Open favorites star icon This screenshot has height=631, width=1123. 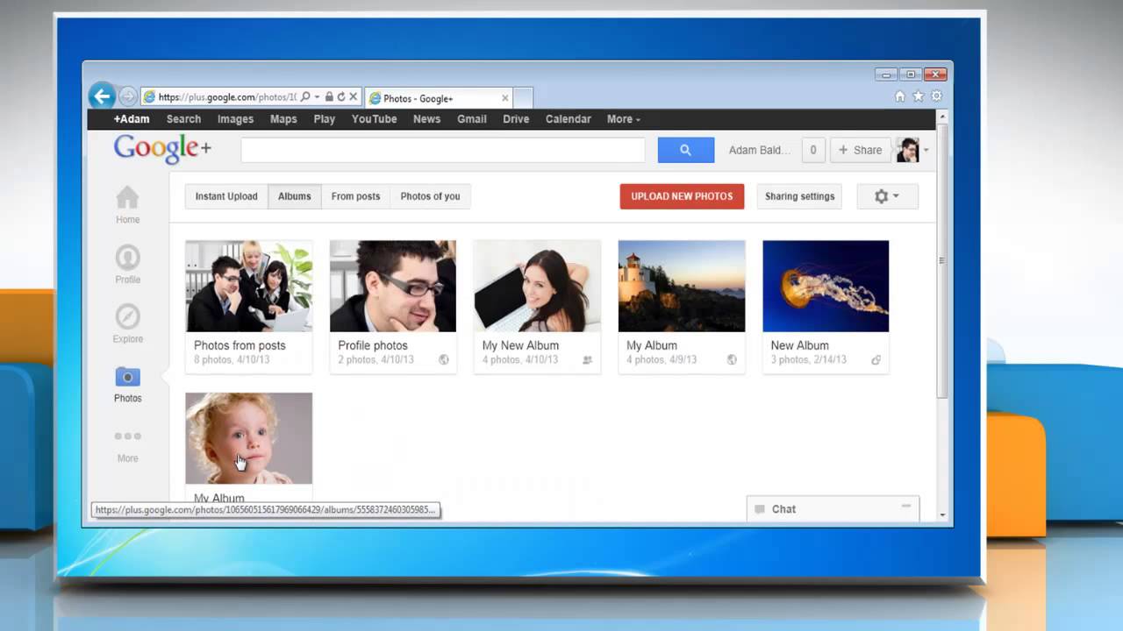tap(918, 96)
